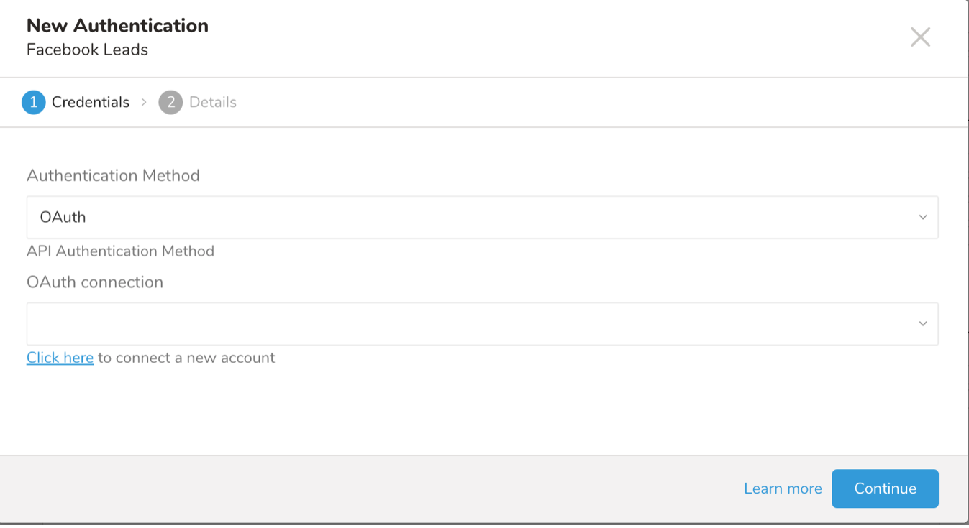The height and width of the screenshot is (528, 969).
Task: Select the OAuth value text in the dropdown
Action: (63, 217)
